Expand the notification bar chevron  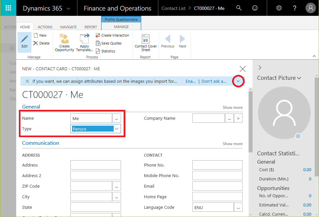238,81
